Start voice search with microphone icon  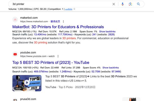point(123,4)
